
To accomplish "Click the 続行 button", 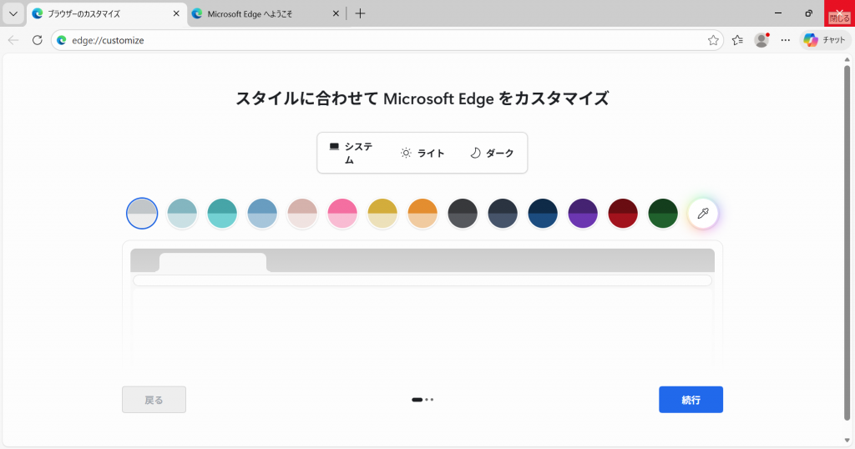I will point(691,400).
